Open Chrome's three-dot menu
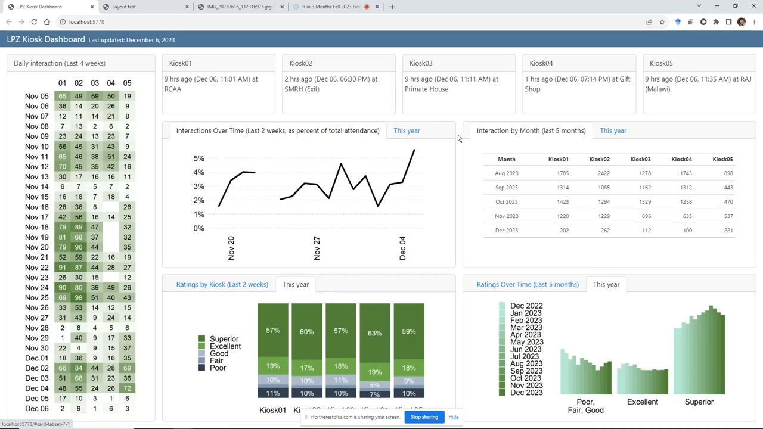 (x=754, y=22)
